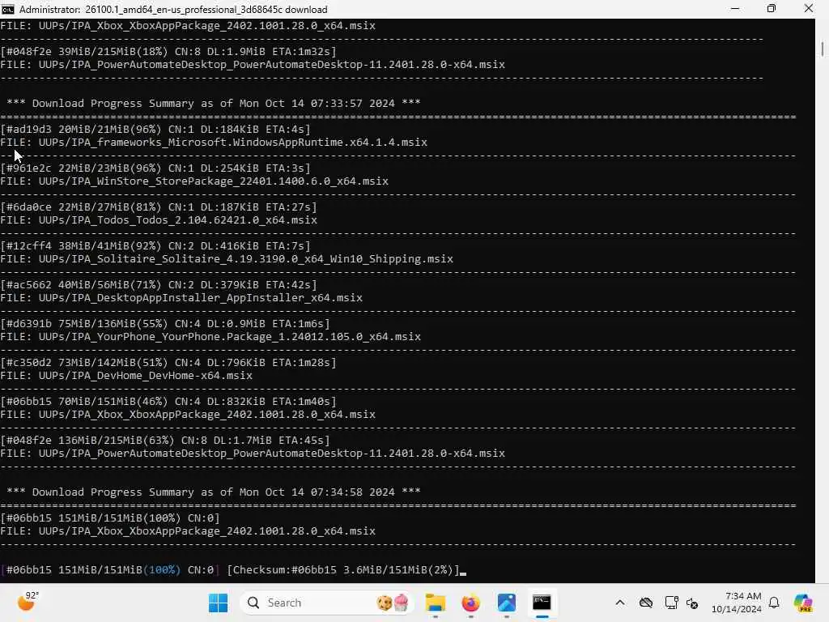
Task: Click the #06bb15 151MiB/151MiB(100%) CN:0 summary line
Action: pyautogui.click(x=110, y=518)
